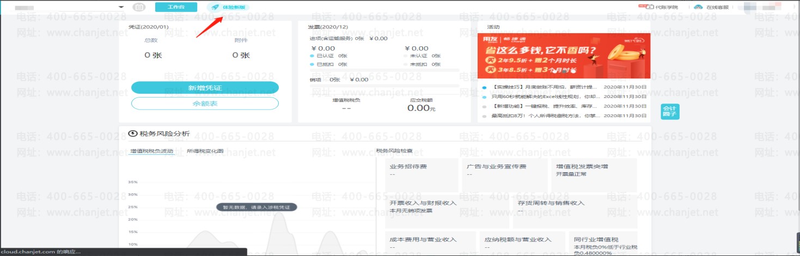
Task: Click the 余额表 button
Action: coord(205,103)
